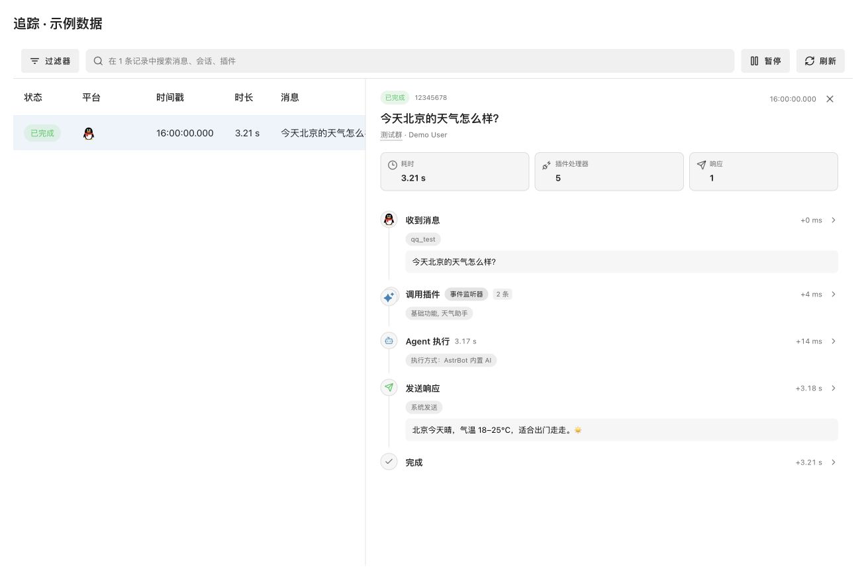
Task: Sort by 状态 column header
Action: tap(33, 97)
